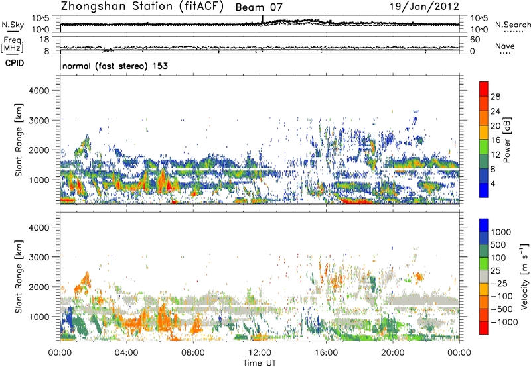Select the 'normal (fast stereo) 153' text
Screen dimensions: 531x367
[115, 66]
